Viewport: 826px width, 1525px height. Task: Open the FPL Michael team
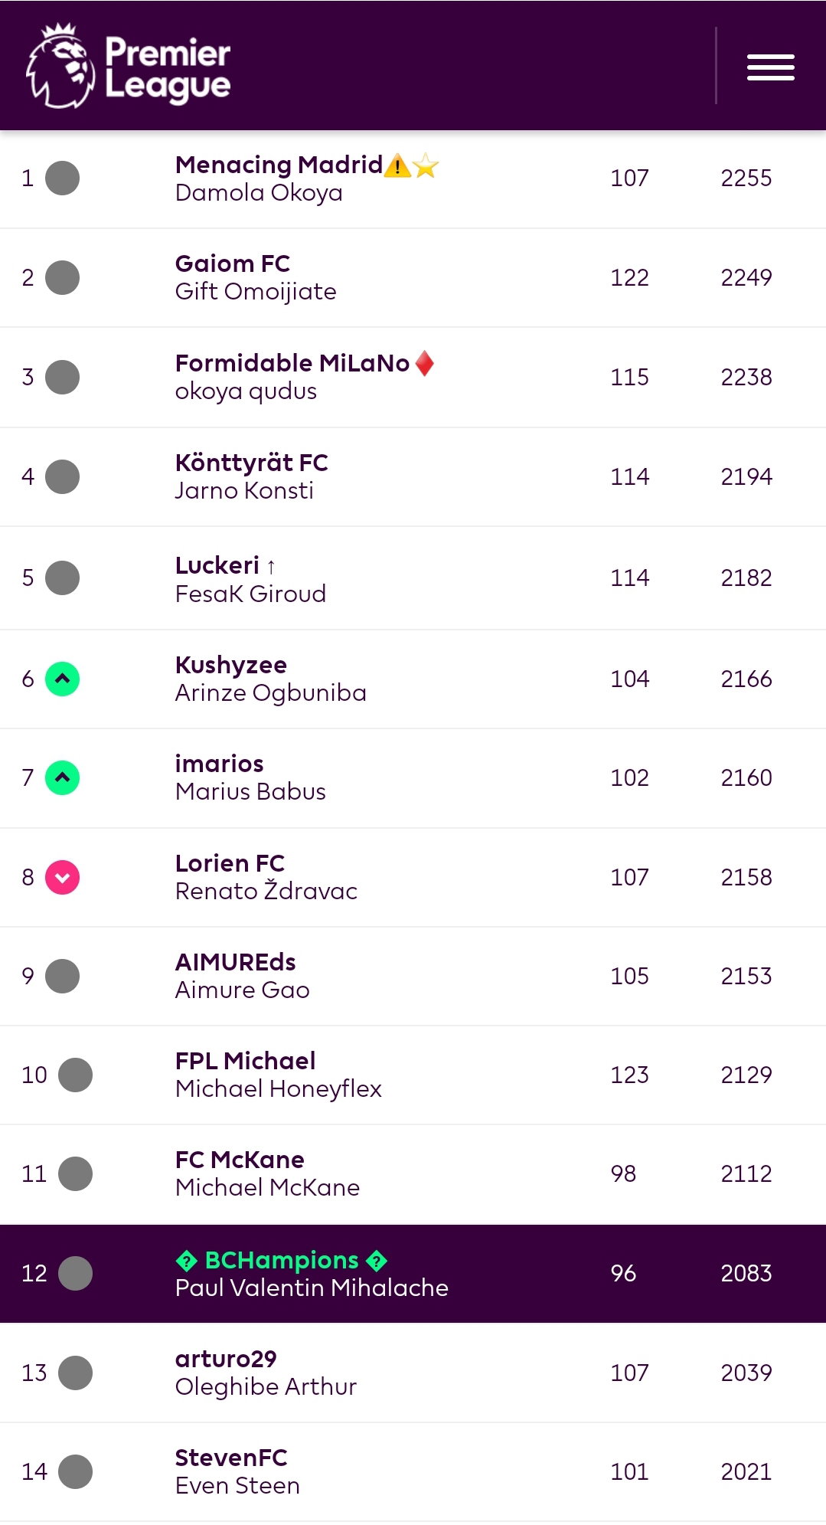tap(245, 1061)
